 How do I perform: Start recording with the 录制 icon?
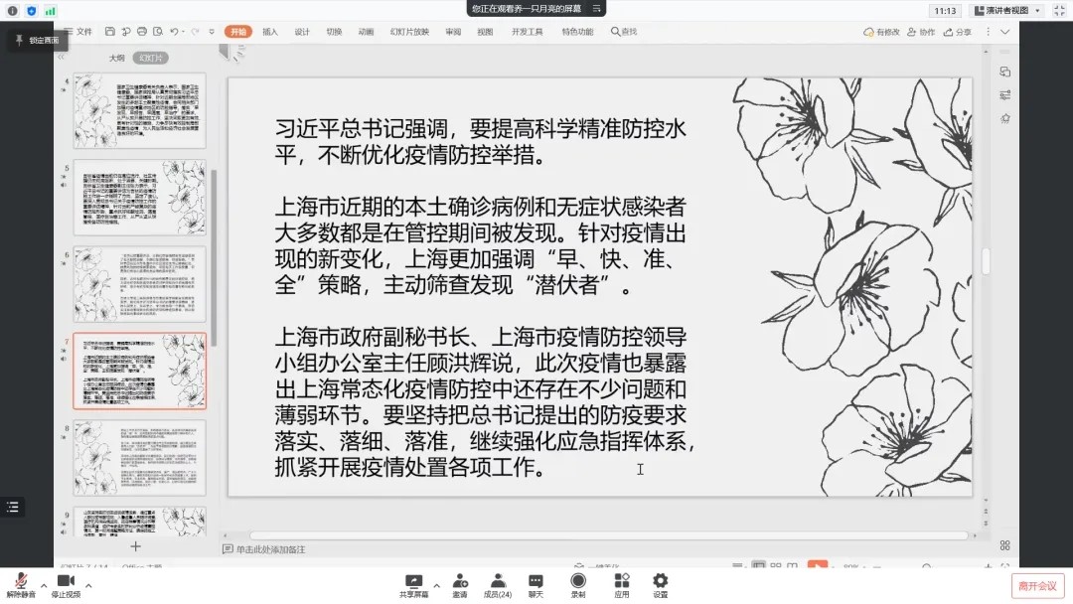(577, 584)
